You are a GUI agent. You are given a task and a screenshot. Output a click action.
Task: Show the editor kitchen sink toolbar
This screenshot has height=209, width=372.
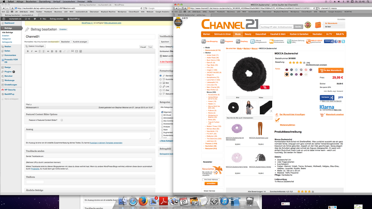point(81,51)
